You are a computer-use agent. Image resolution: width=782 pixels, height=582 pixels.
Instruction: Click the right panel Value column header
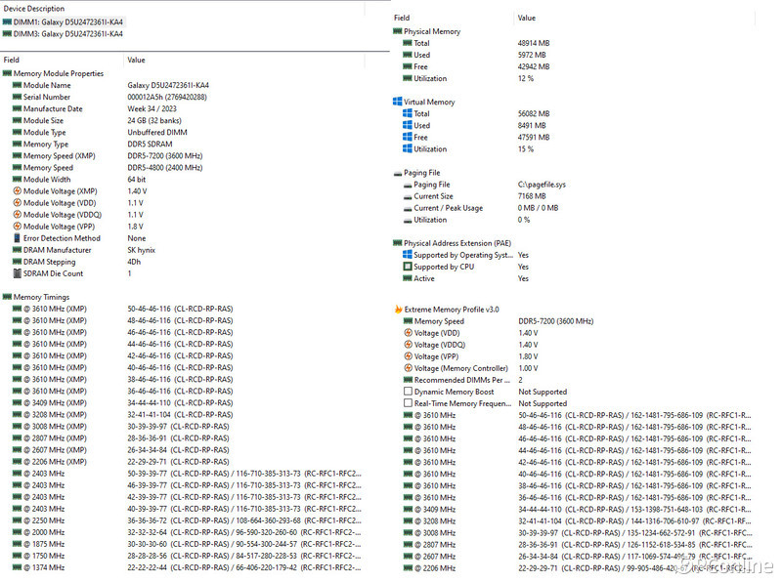(527, 18)
